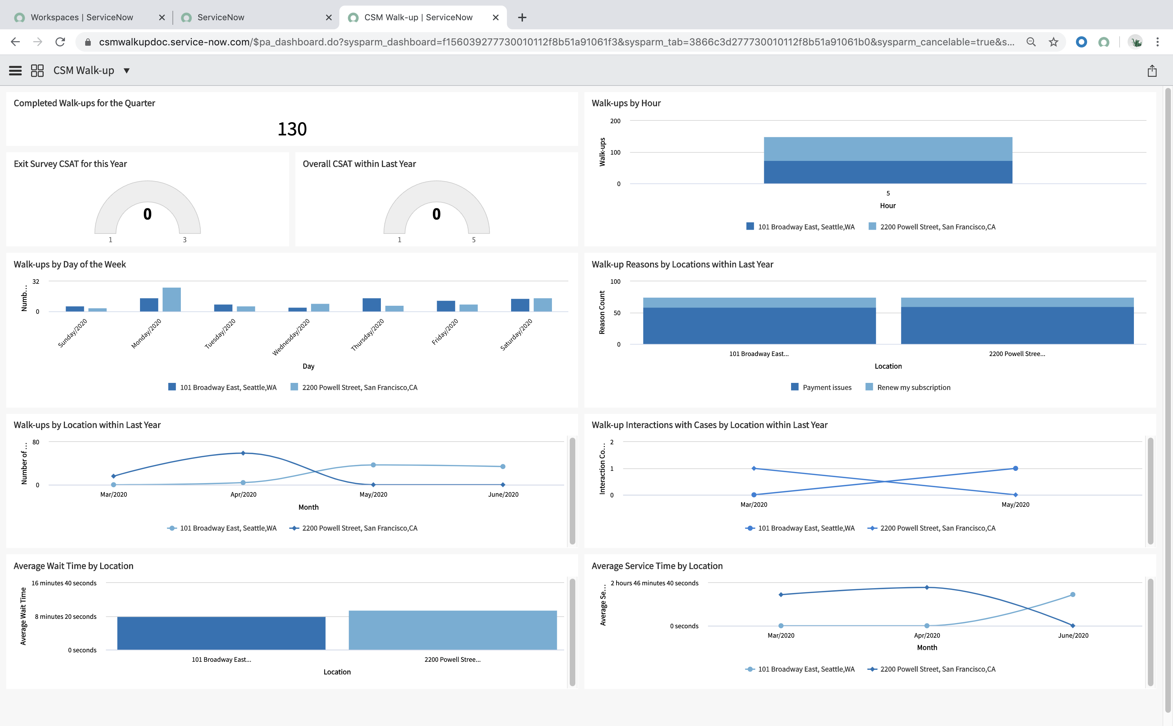The height and width of the screenshot is (726, 1173).
Task: Open Chrome's three-dot menu
Action: pyautogui.click(x=1158, y=42)
